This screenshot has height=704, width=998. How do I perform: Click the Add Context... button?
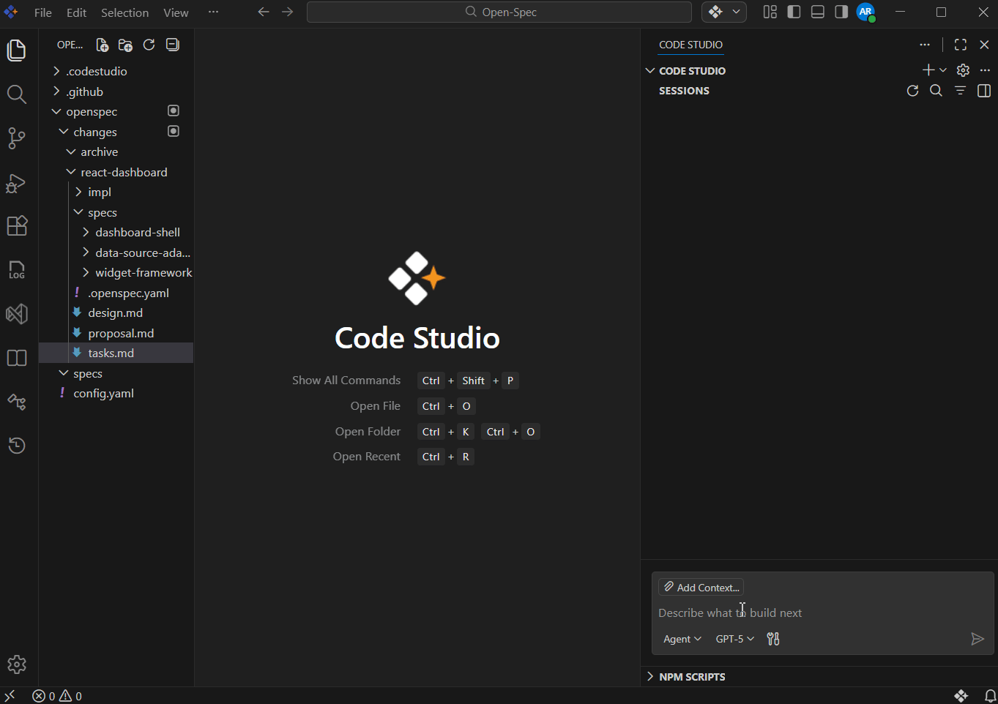(x=701, y=587)
